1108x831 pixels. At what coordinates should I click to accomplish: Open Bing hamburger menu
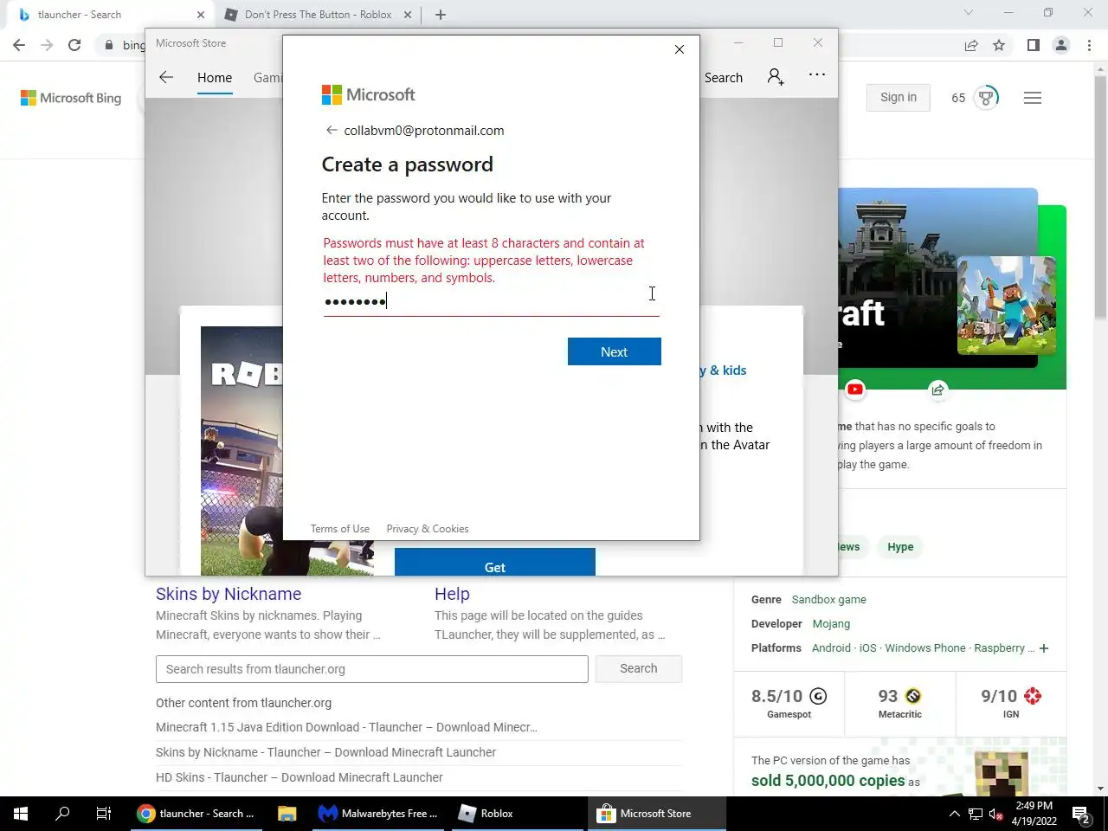click(1032, 98)
